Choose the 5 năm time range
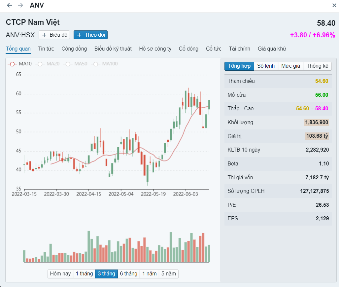The image size is (339, 287). [168, 273]
